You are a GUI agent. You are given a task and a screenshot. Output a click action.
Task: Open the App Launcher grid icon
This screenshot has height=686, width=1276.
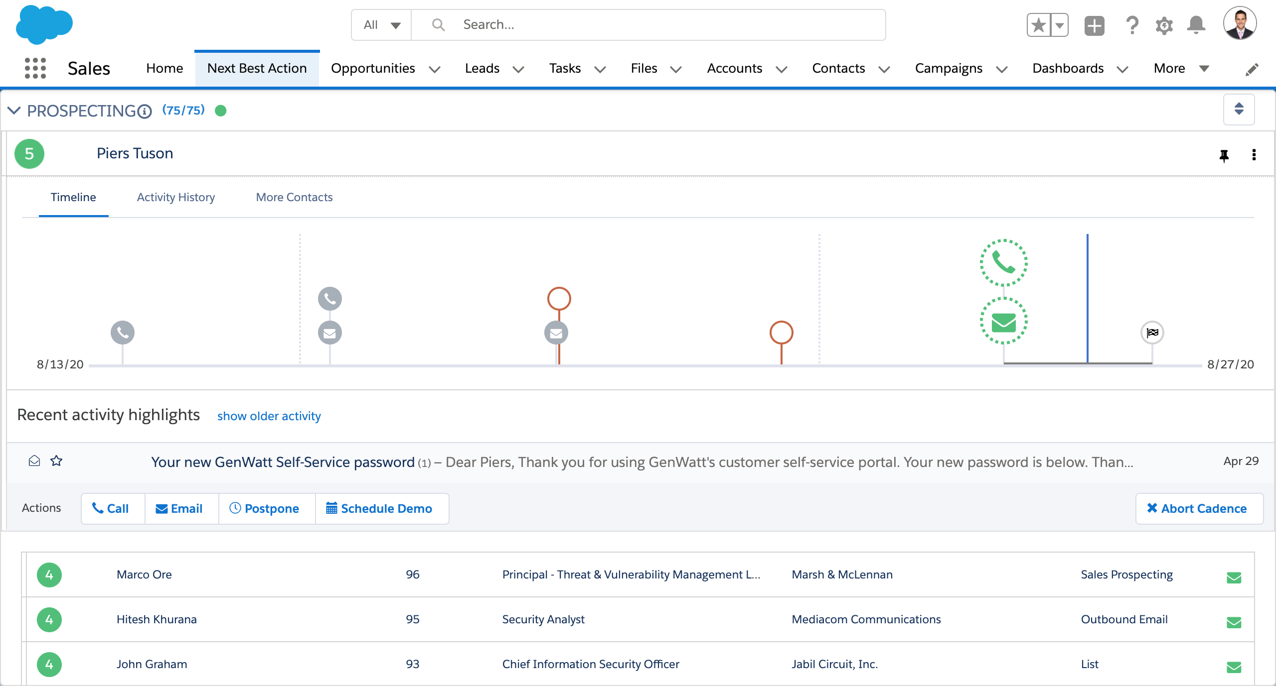click(x=35, y=68)
